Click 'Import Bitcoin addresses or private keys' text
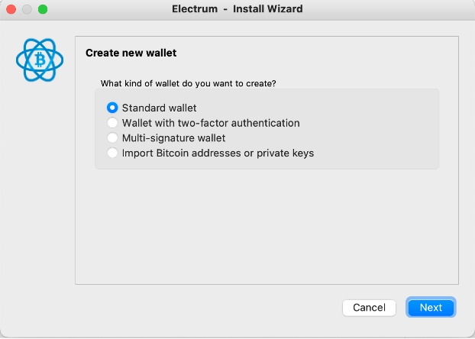This screenshot has width=475, height=339. tap(218, 153)
